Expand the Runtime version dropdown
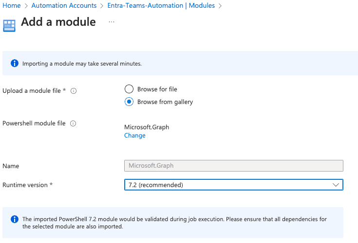Image resolution: width=358 pixels, height=243 pixels. pos(234,185)
